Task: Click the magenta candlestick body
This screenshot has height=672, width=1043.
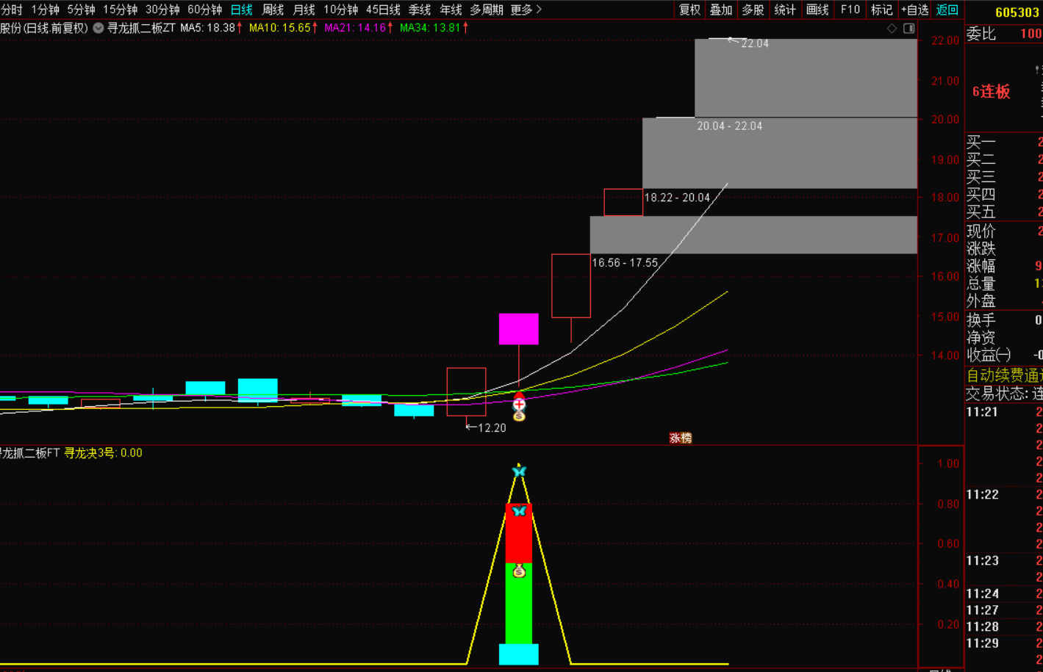Action: (x=519, y=329)
